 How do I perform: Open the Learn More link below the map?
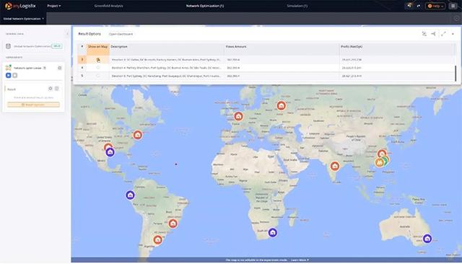pos(300,260)
